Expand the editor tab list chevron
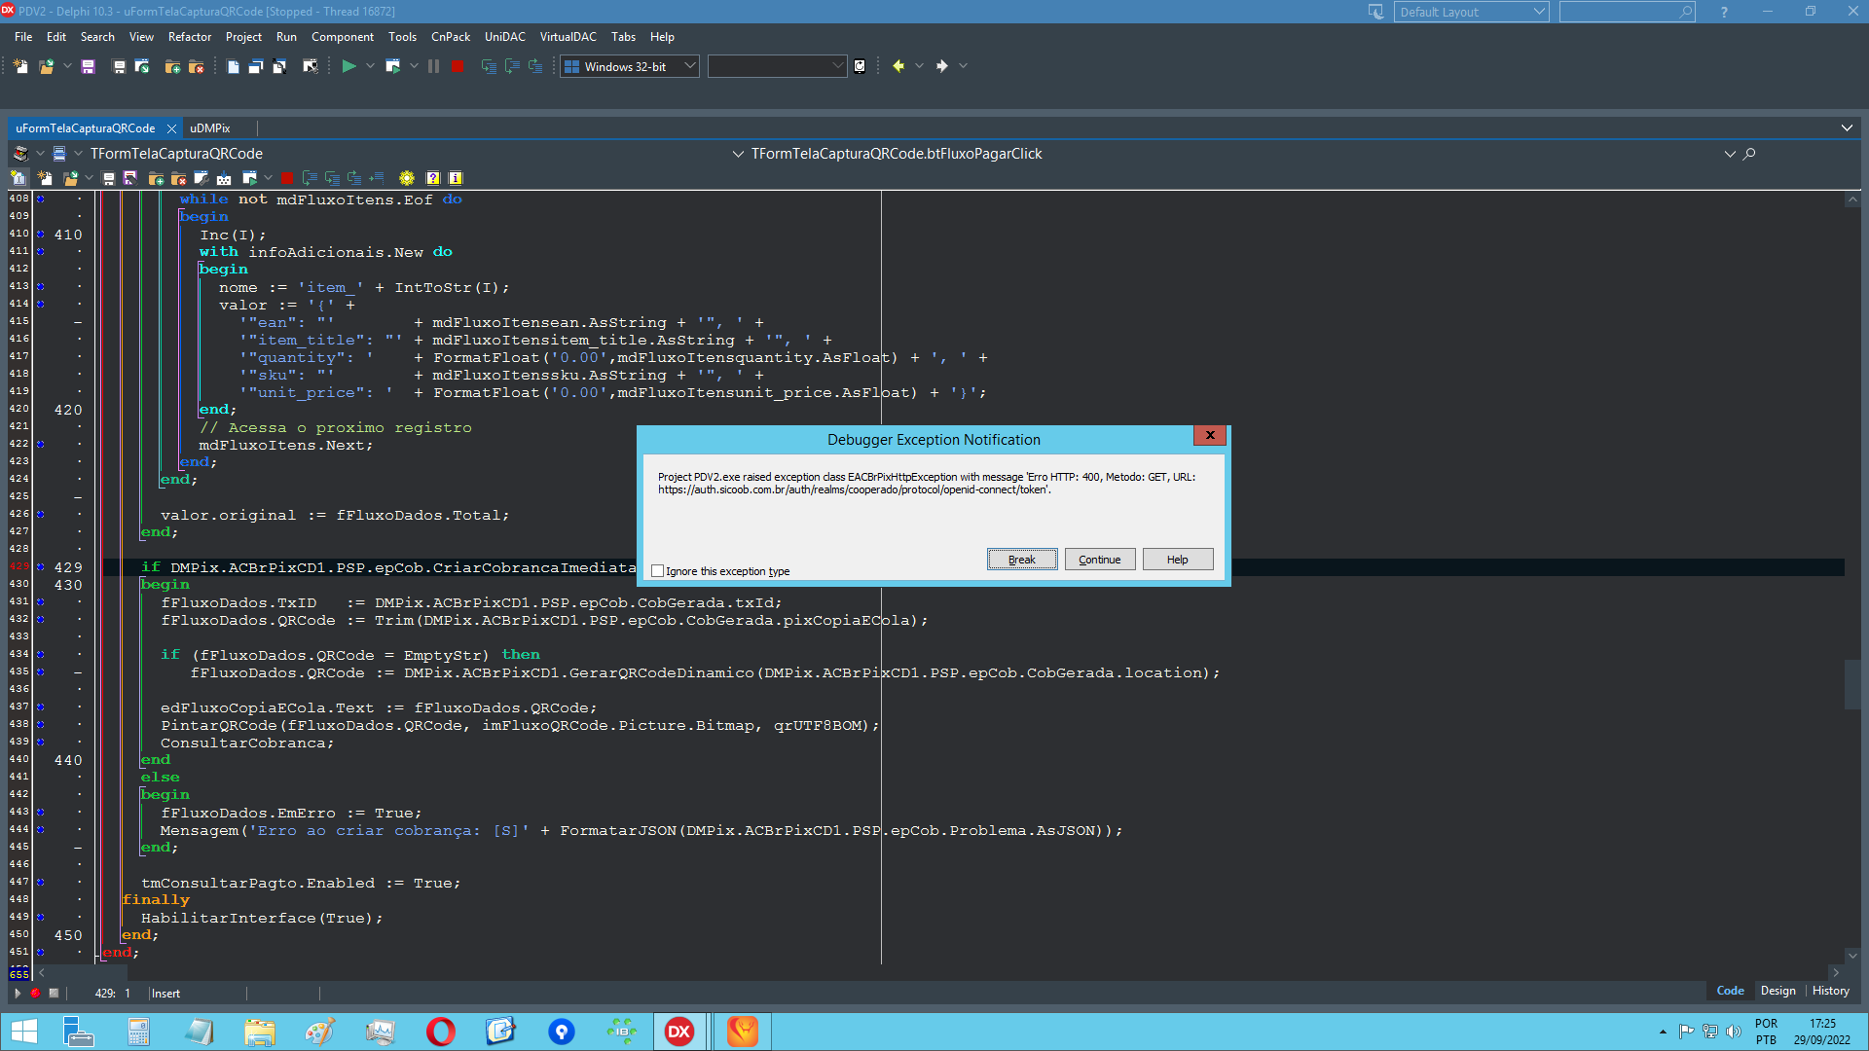The image size is (1869, 1051). pos(1847,128)
